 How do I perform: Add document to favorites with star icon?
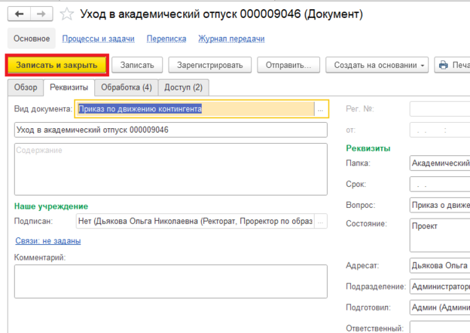click(67, 14)
